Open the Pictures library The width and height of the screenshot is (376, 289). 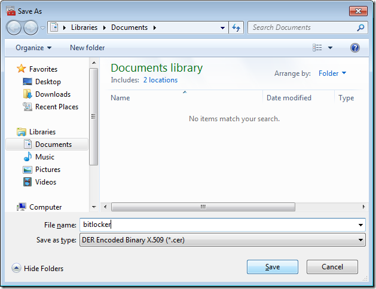click(48, 170)
